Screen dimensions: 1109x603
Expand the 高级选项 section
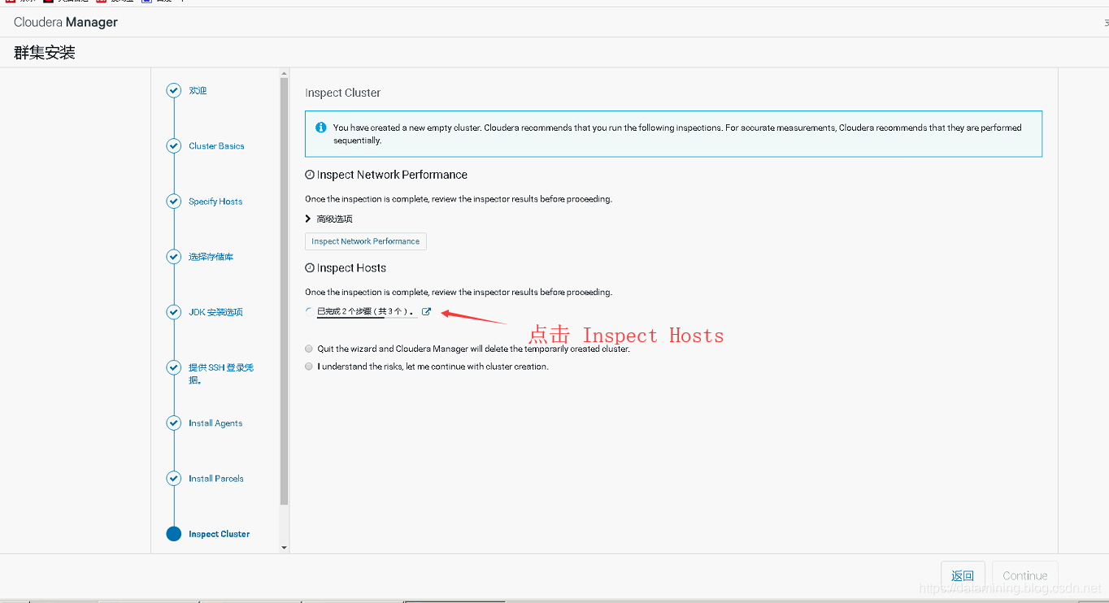[x=328, y=219]
